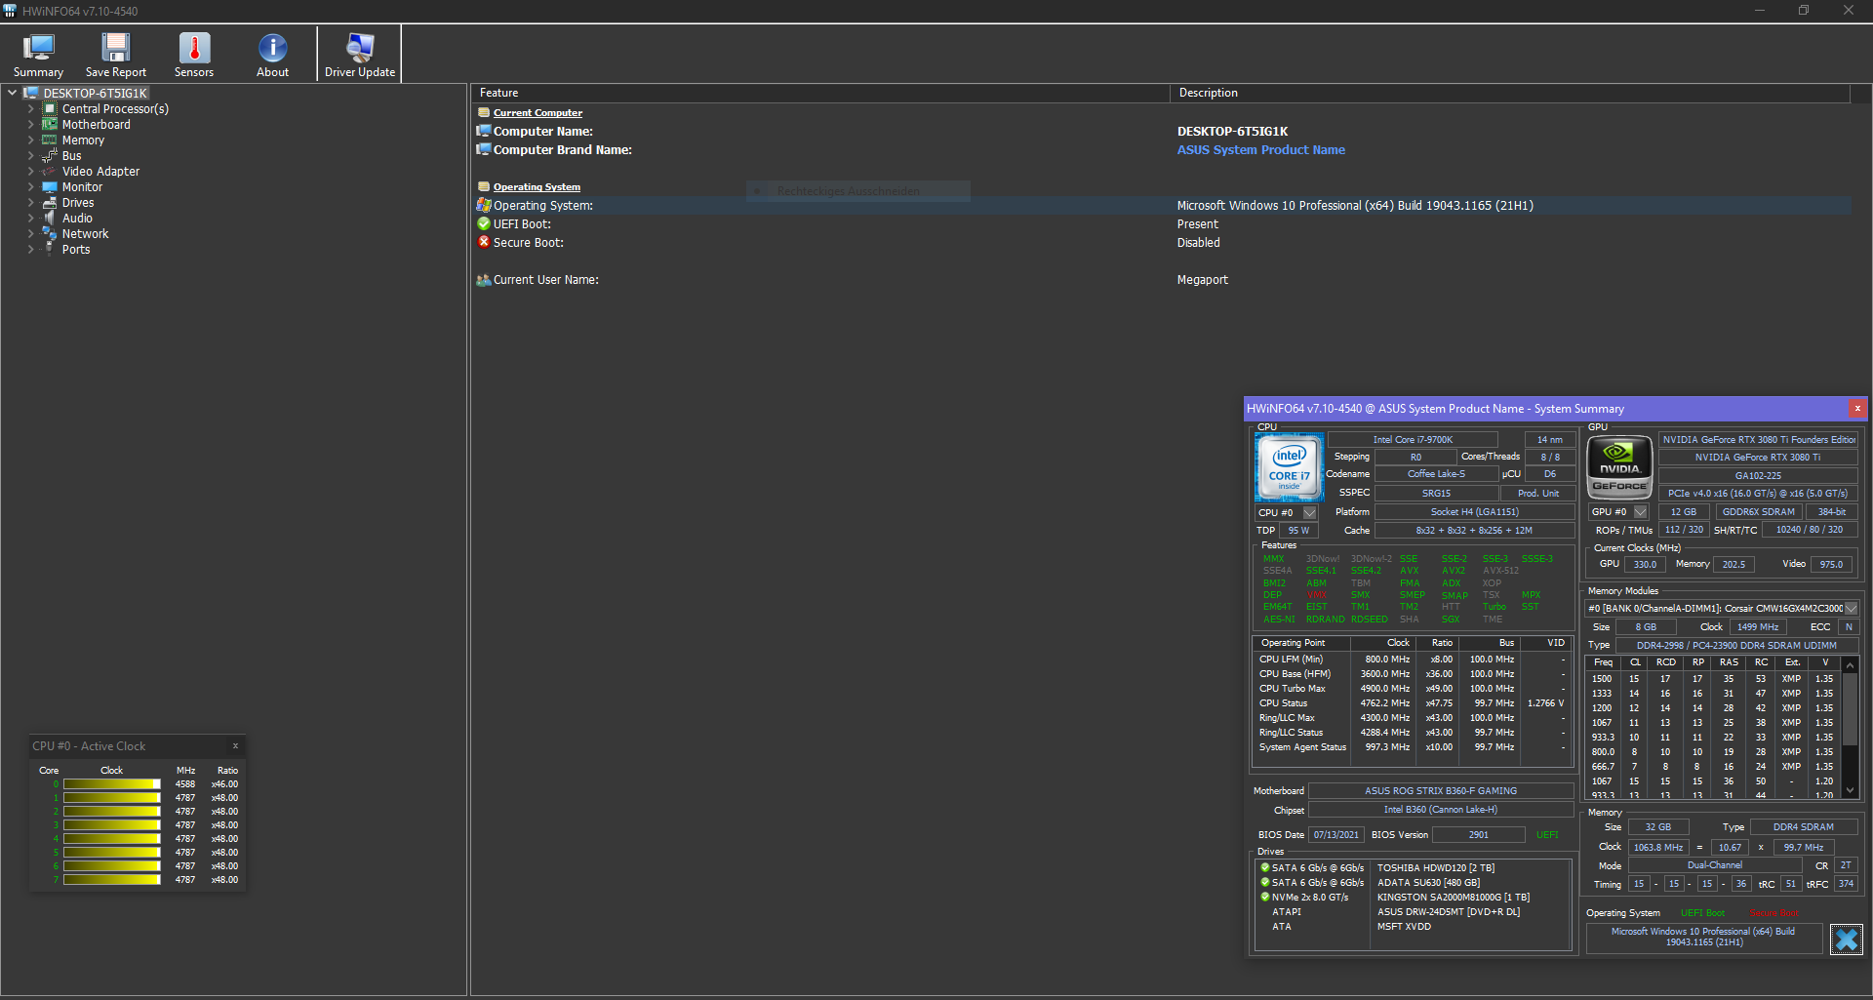
Task: Click the Socket H4 (LGA1151) platform value
Action: [1474, 512]
